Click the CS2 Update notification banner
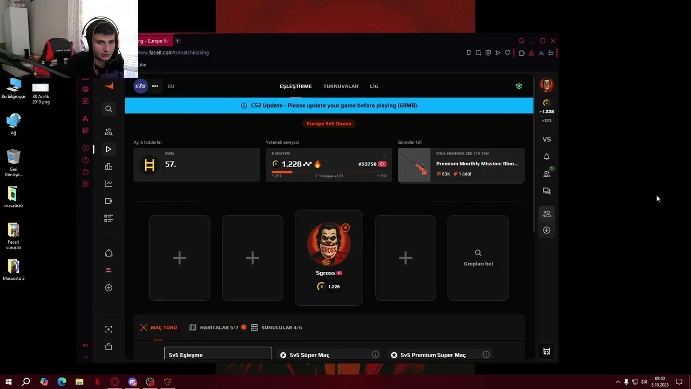 tap(329, 105)
